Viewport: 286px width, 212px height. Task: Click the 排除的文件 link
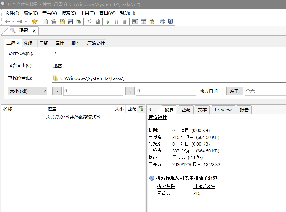pos(204,186)
